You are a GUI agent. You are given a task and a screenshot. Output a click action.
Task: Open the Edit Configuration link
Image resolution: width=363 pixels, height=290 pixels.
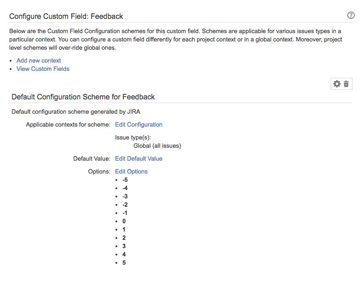click(138, 124)
